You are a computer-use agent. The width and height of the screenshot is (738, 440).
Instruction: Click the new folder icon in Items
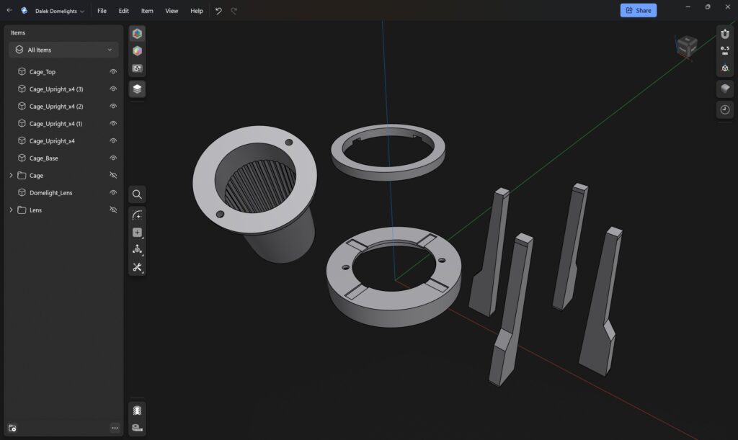pyautogui.click(x=12, y=428)
